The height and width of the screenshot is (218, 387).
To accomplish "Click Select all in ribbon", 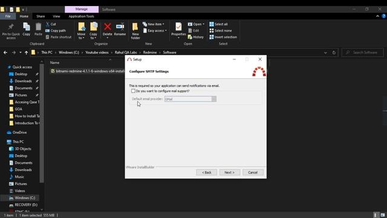I will click(x=218, y=24).
